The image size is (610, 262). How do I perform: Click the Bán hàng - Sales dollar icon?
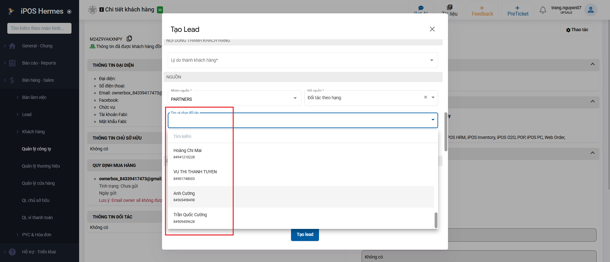(x=12, y=80)
